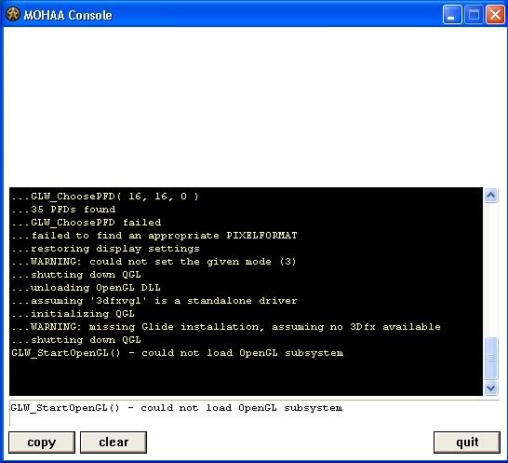Click the scrollbar track above the thumb
The width and height of the screenshot is (508, 463).
coord(491,270)
